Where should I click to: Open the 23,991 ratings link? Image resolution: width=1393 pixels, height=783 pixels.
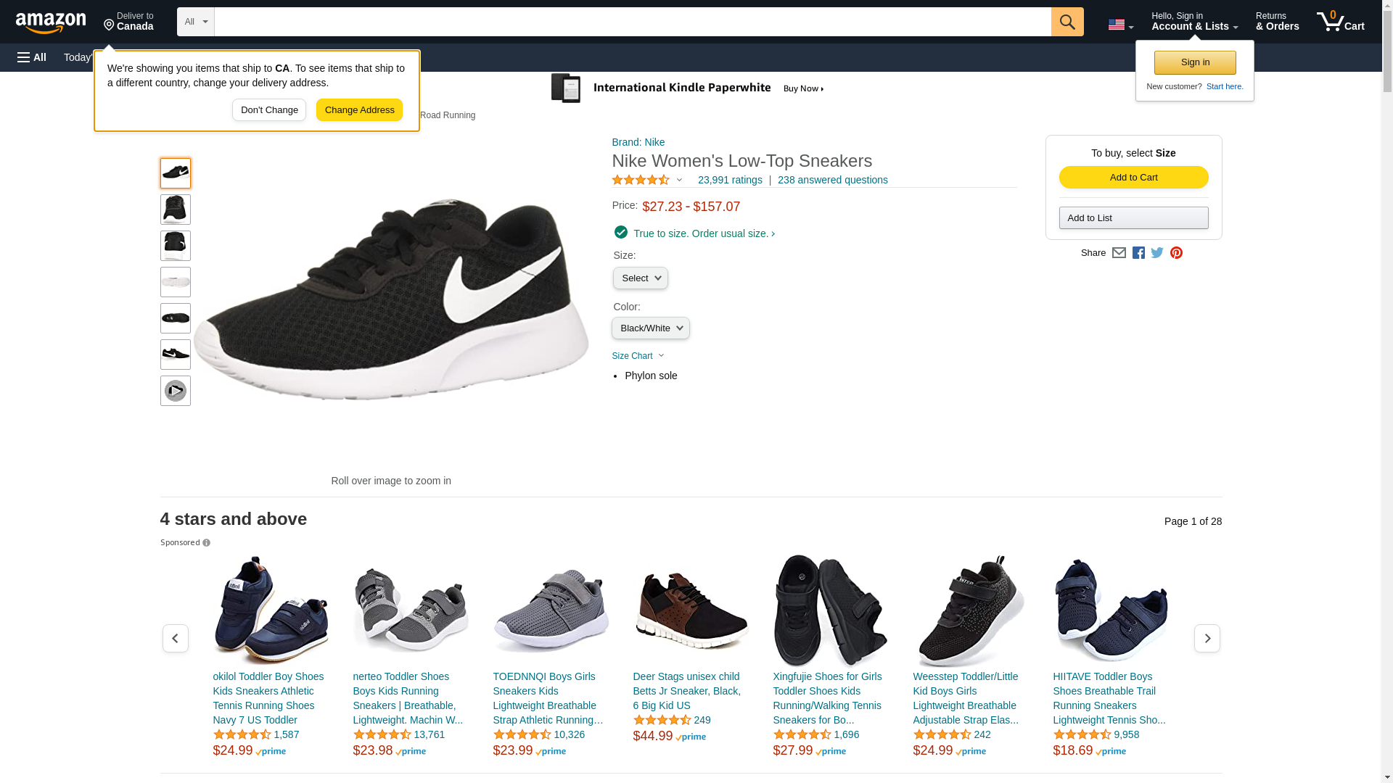coord(730,180)
